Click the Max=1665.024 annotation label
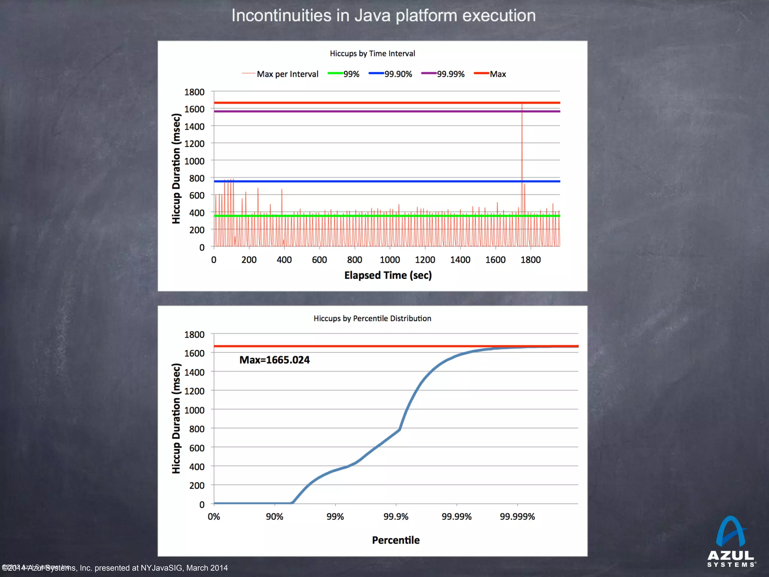The image size is (769, 577). (274, 360)
